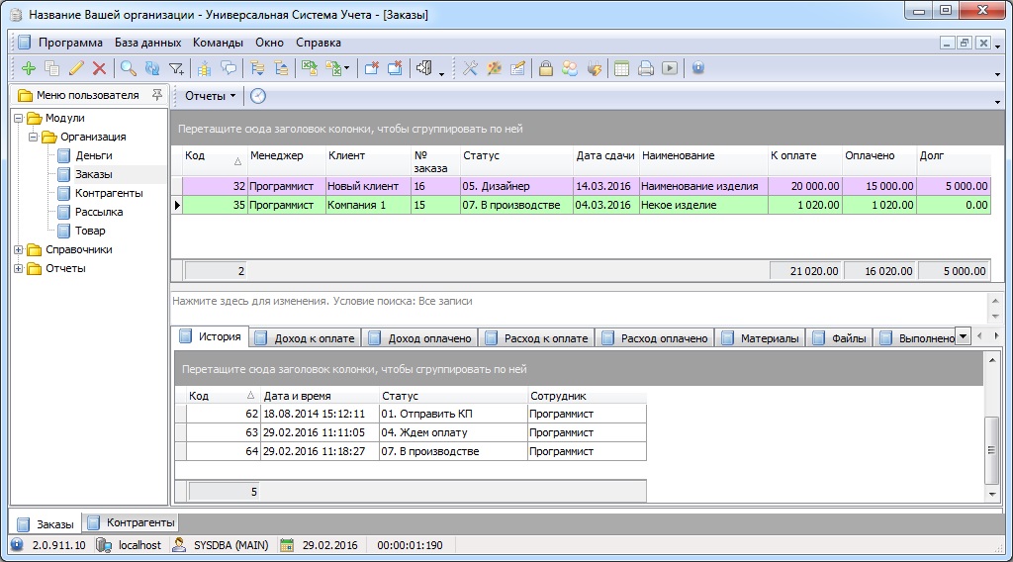Click the blue Refresh data icon

(x=152, y=68)
